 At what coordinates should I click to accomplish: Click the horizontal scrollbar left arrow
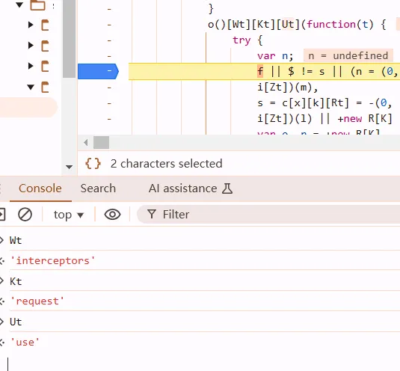pyautogui.click(x=86, y=142)
